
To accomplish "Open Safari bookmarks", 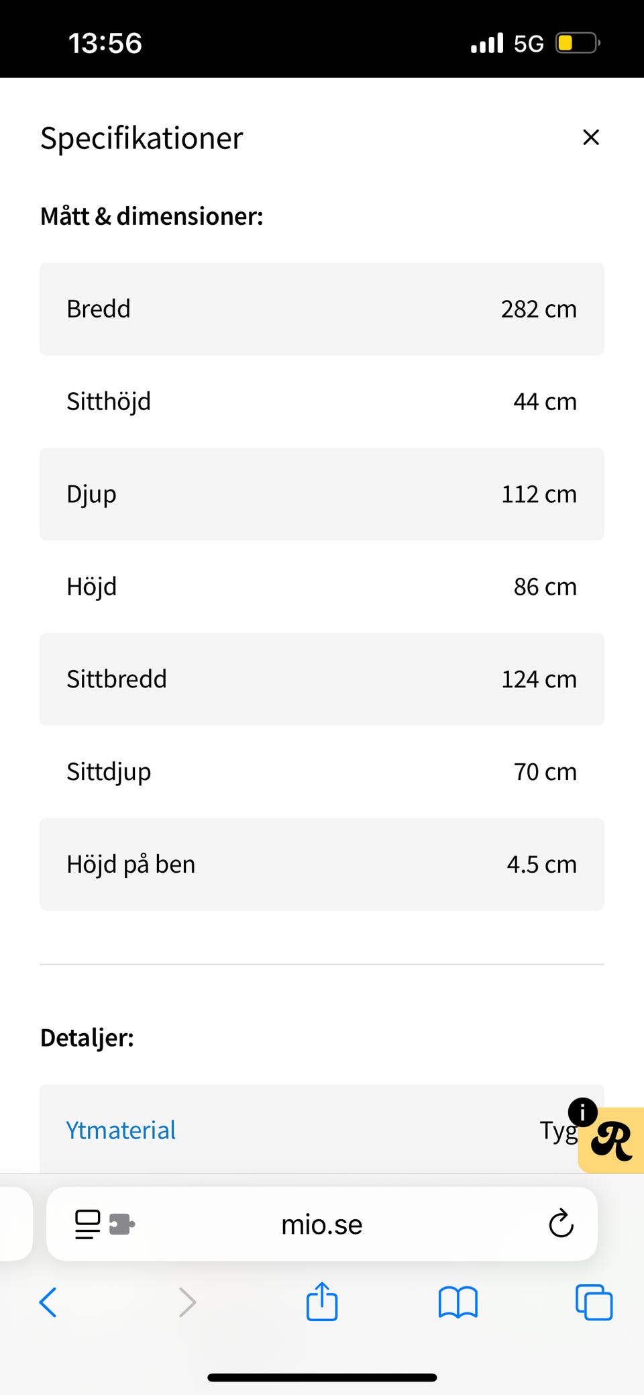I will point(458,1302).
